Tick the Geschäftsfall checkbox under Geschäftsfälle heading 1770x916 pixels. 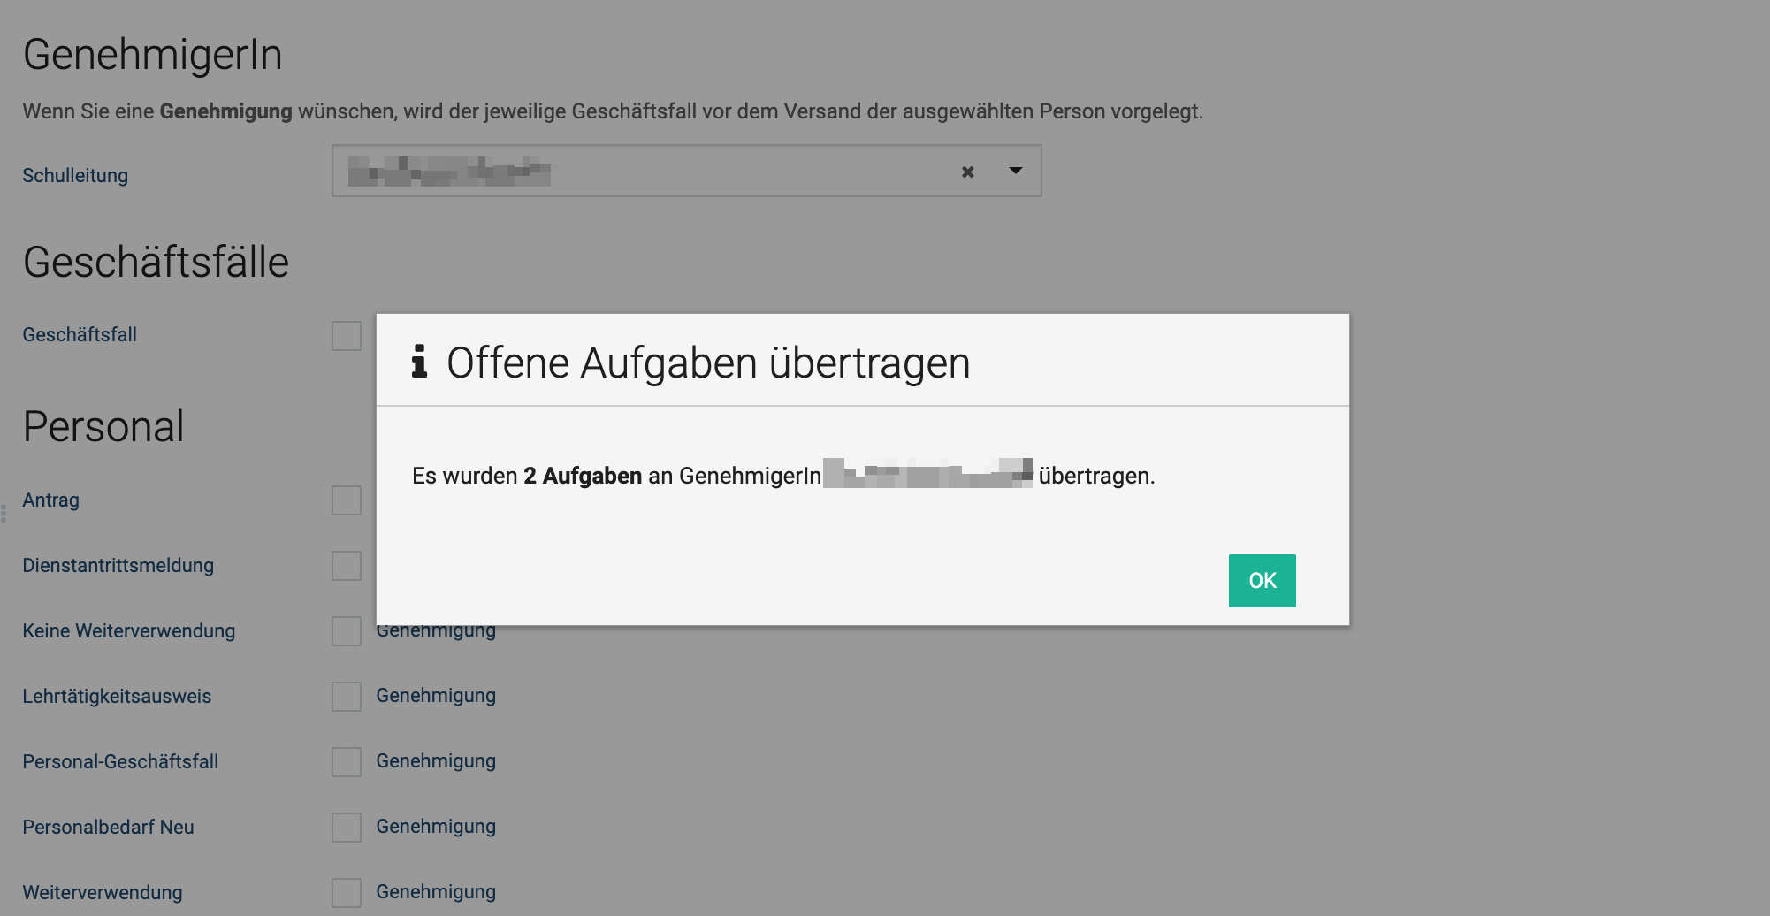pos(347,336)
